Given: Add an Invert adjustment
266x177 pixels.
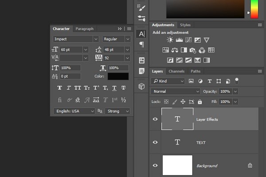Looking at the screenshot, I should (x=170, y=60).
